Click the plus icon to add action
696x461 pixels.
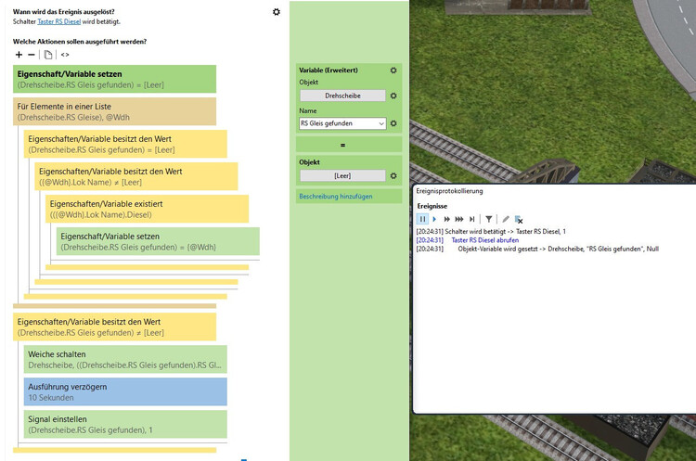(x=19, y=55)
